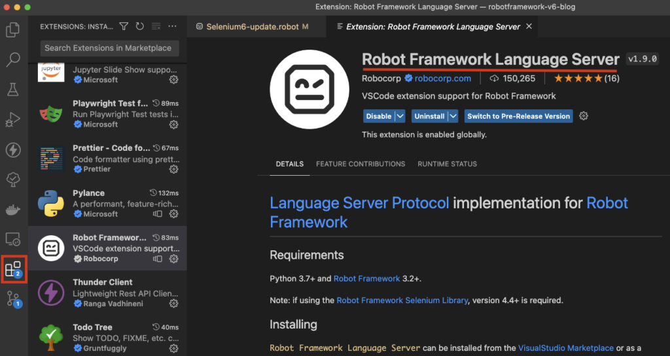Click the Uninstall button
The image size is (670, 356).
429,116
